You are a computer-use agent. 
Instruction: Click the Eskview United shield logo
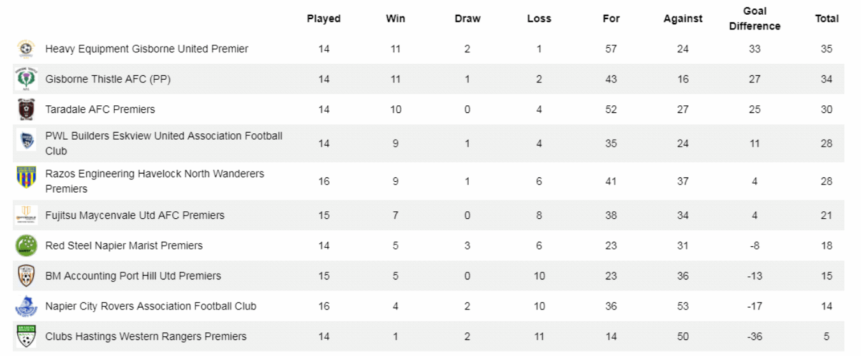[x=26, y=141]
